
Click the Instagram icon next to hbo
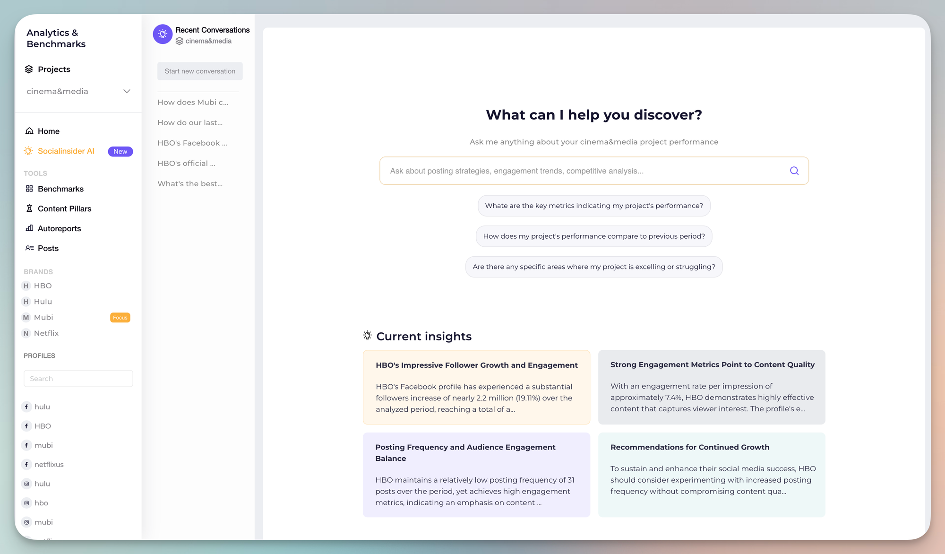coord(26,502)
